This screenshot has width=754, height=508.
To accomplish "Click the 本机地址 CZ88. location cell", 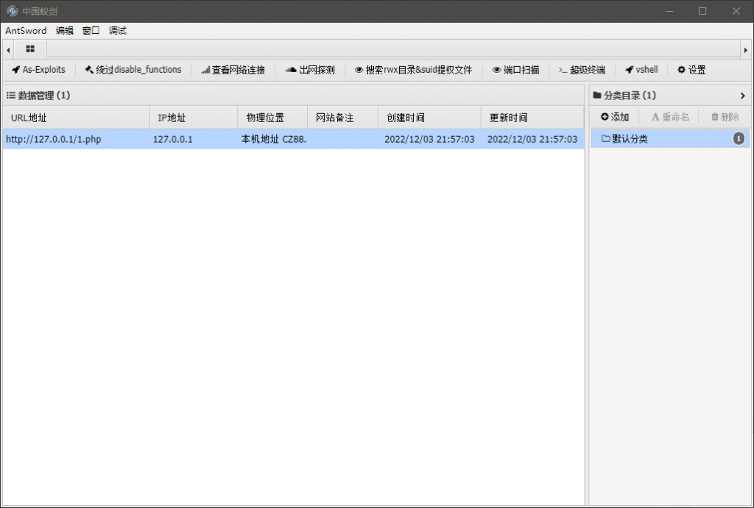I will click(x=274, y=139).
